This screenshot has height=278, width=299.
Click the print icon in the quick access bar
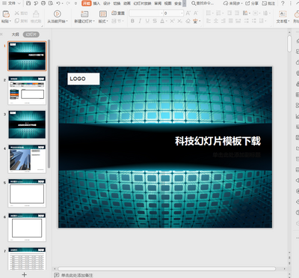coord(43,3)
